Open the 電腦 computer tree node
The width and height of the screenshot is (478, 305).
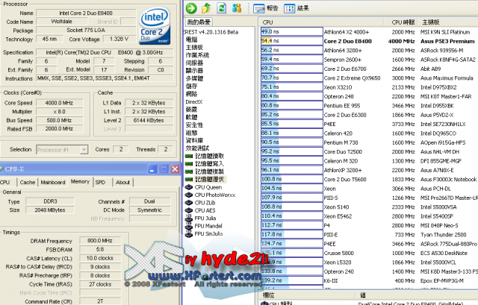192,40
